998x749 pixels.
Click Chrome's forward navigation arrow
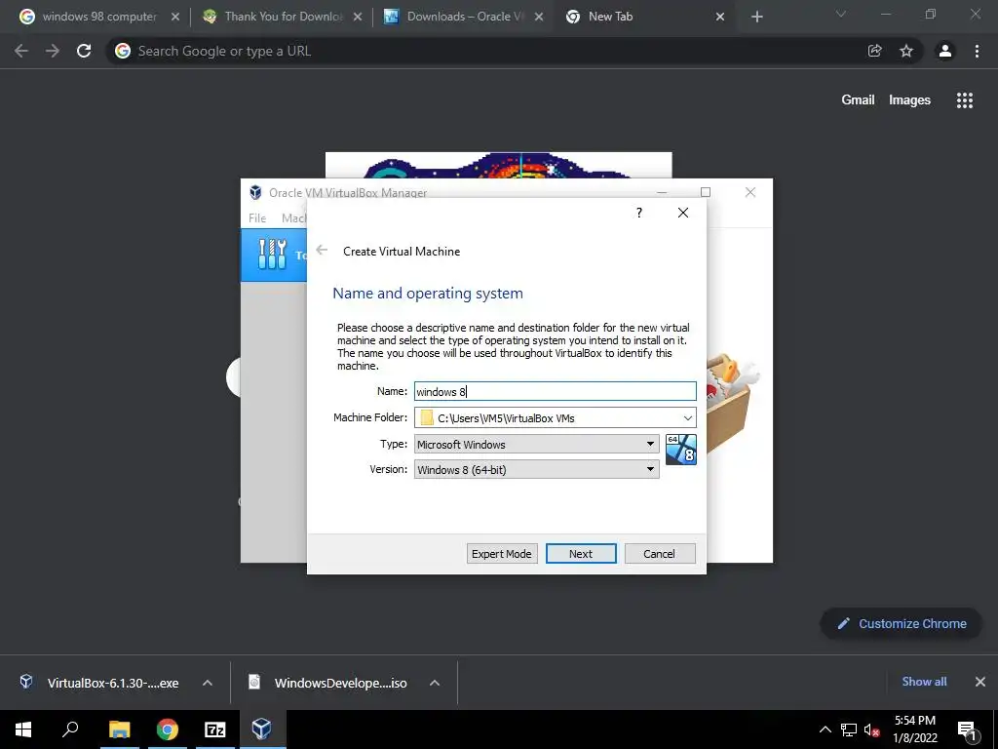(x=53, y=51)
